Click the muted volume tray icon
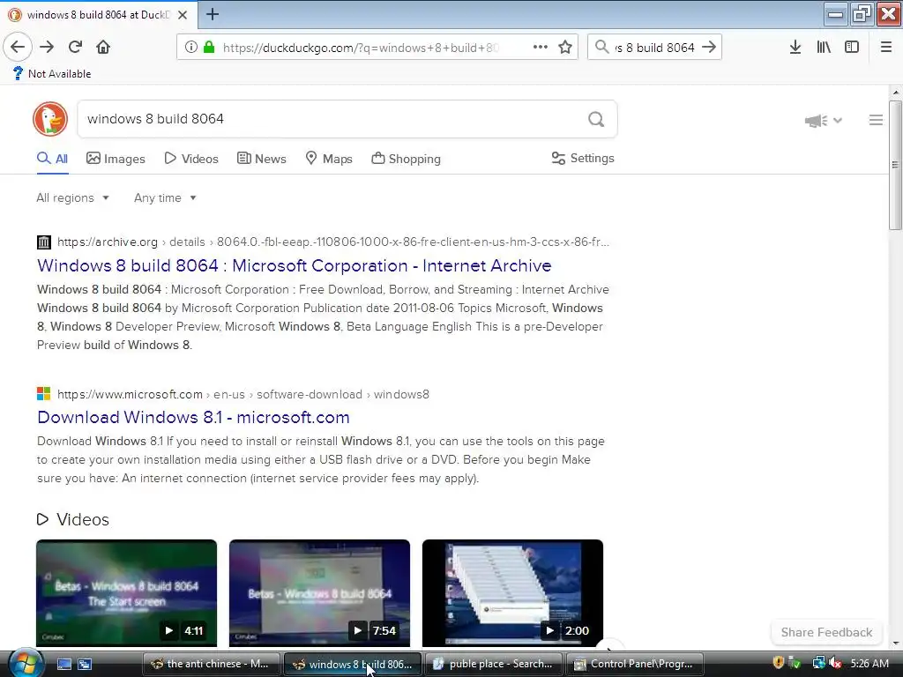 coord(836,663)
